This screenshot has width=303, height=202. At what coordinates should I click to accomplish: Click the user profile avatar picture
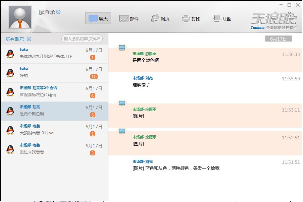pyautogui.click(x=20, y=17)
